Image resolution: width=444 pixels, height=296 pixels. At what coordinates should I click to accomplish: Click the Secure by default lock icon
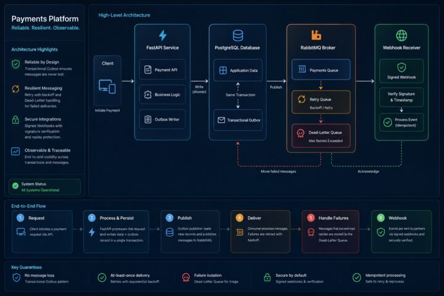[267, 277]
